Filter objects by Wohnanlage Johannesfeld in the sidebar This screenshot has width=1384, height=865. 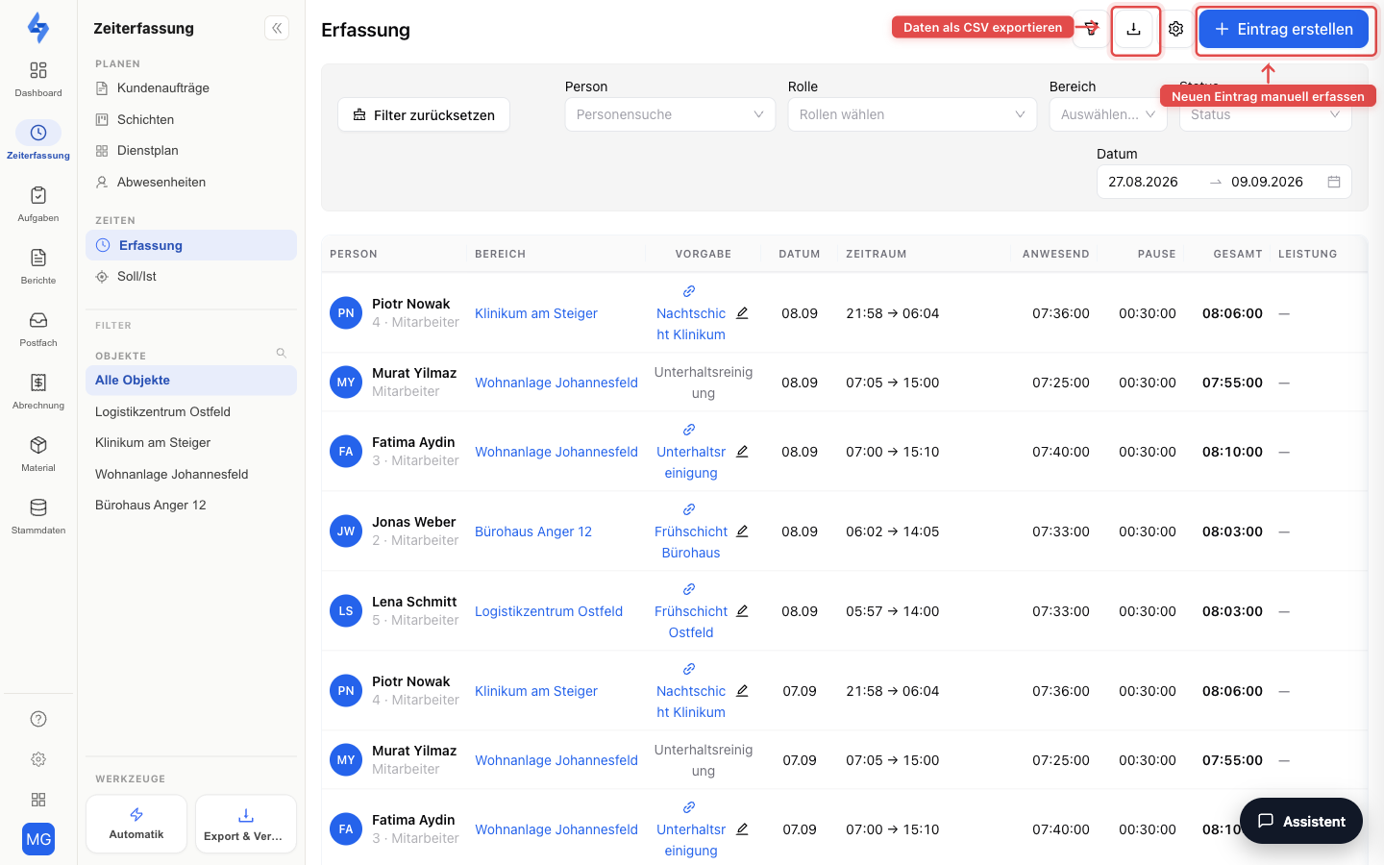[191, 474]
